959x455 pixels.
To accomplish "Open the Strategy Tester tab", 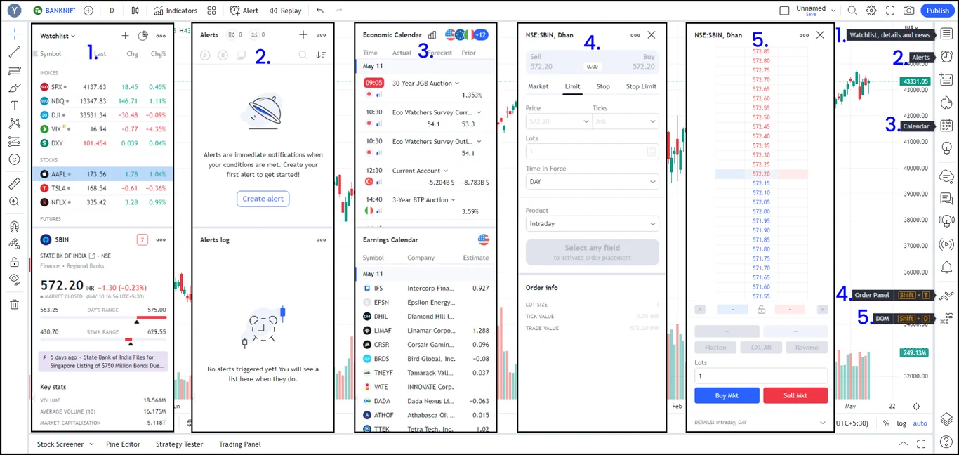I will tap(180, 444).
